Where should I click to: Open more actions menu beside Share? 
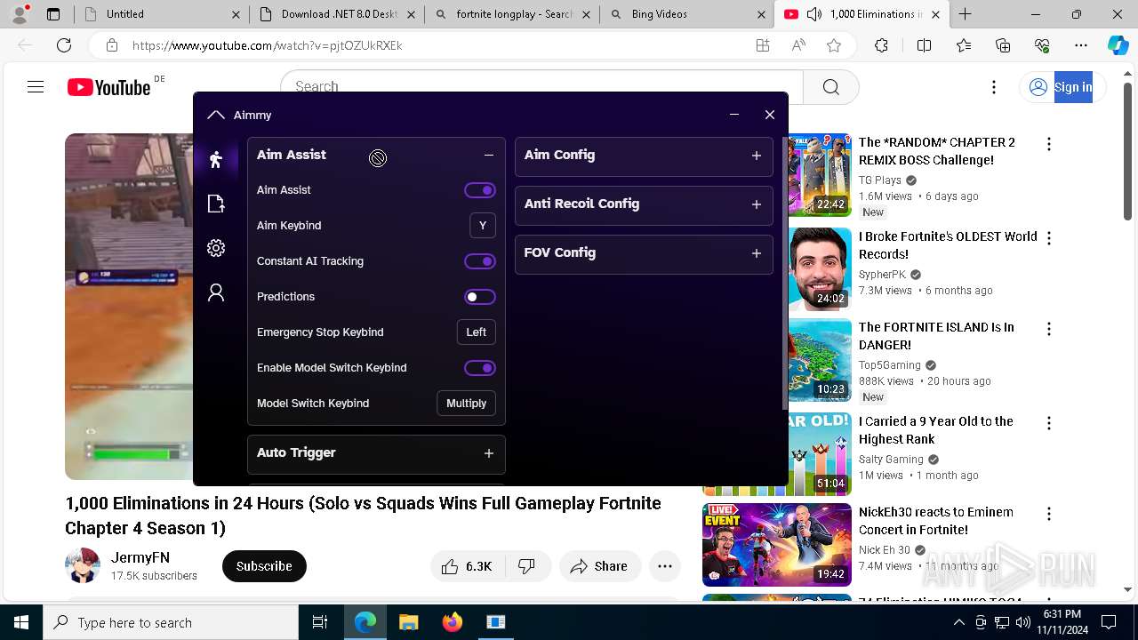coord(665,566)
